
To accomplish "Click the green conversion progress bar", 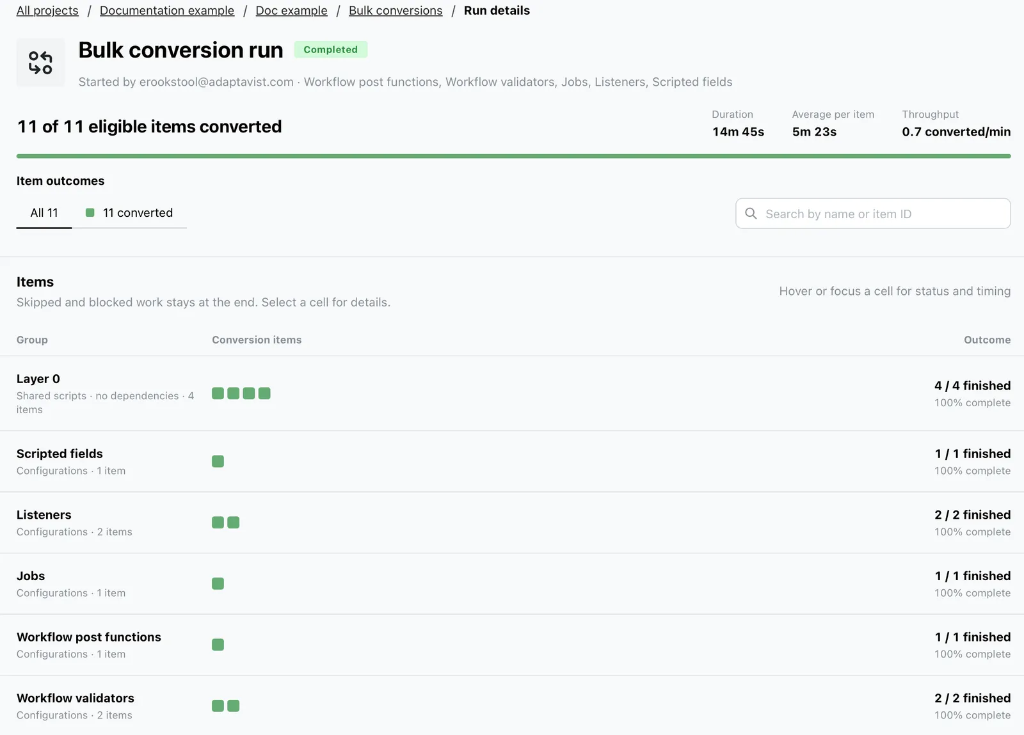I will [x=513, y=156].
